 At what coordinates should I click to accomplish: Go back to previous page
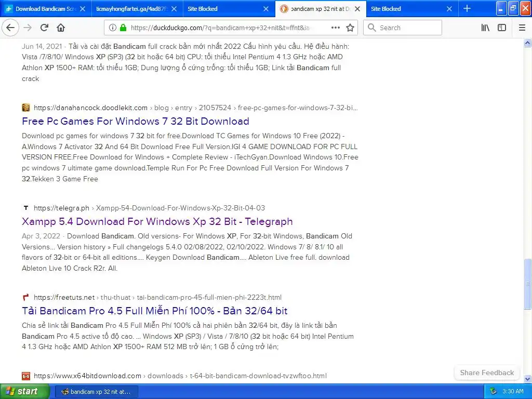pos(10,28)
